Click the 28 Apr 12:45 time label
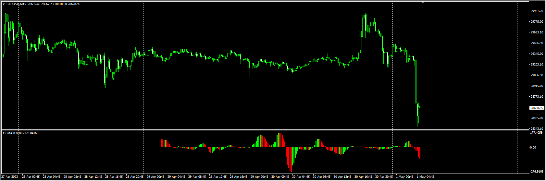Image resolution: width=546 pixels, height=181 pixels. [93, 177]
